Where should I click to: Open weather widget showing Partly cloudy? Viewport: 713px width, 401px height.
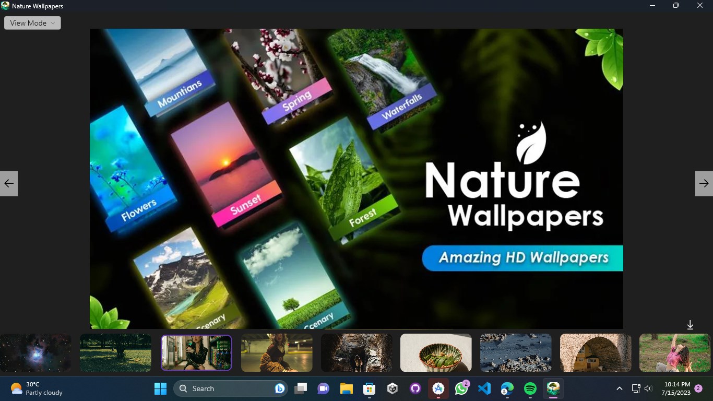pos(37,388)
